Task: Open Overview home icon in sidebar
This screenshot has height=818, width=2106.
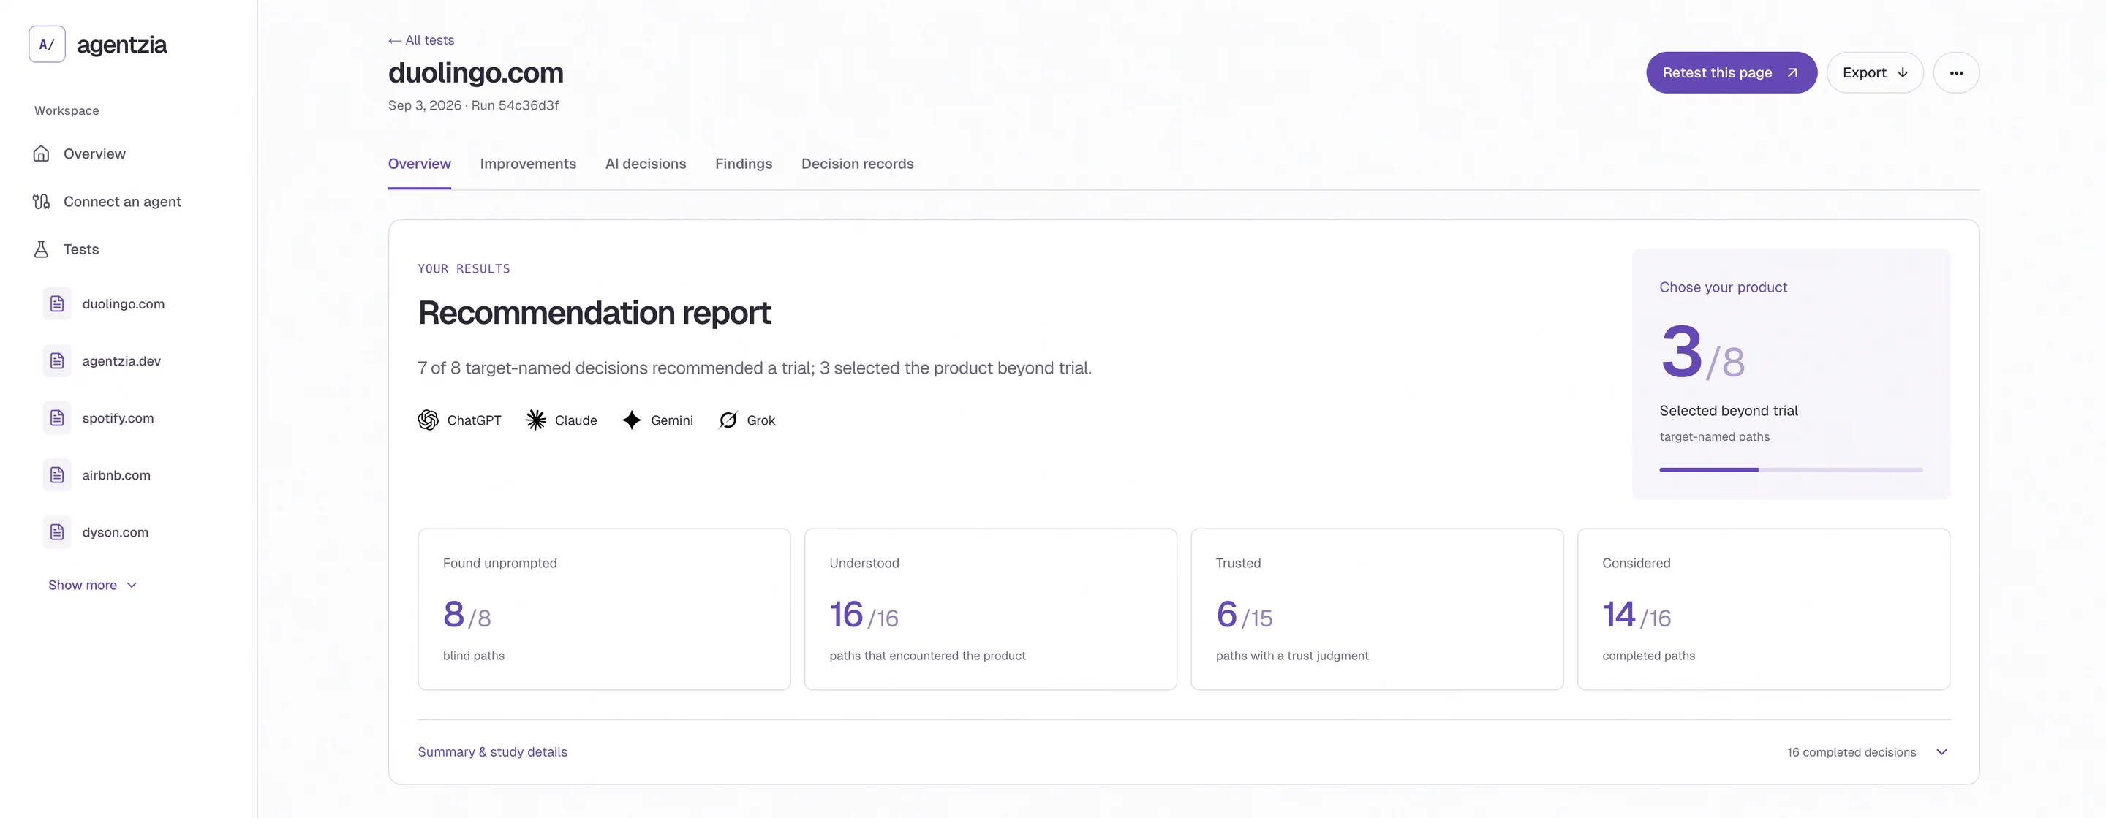Action: (41, 154)
